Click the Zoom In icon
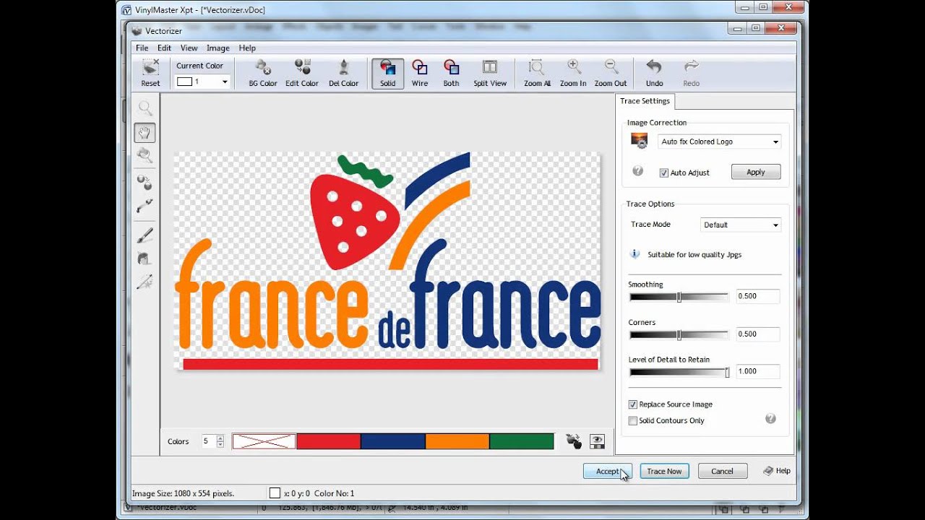Screen dimensions: 925x520 (x=573, y=74)
